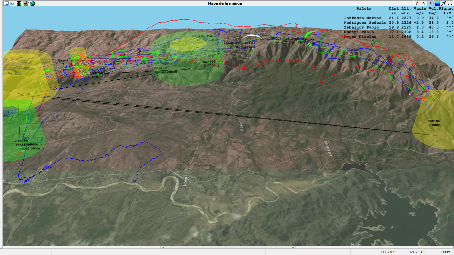Click the HER139 (1000m.) waypoint label

pos(211,64)
